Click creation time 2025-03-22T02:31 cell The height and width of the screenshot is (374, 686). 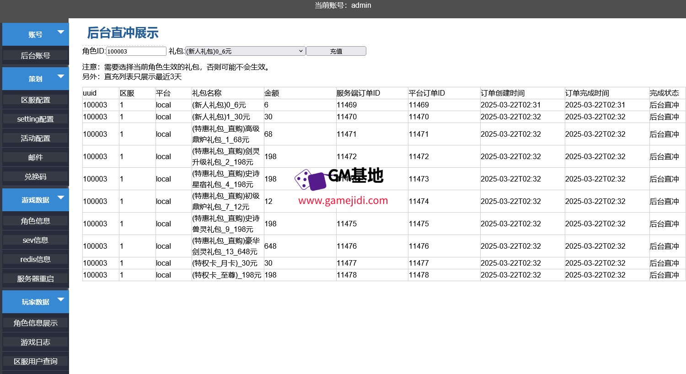pyautogui.click(x=522, y=105)
